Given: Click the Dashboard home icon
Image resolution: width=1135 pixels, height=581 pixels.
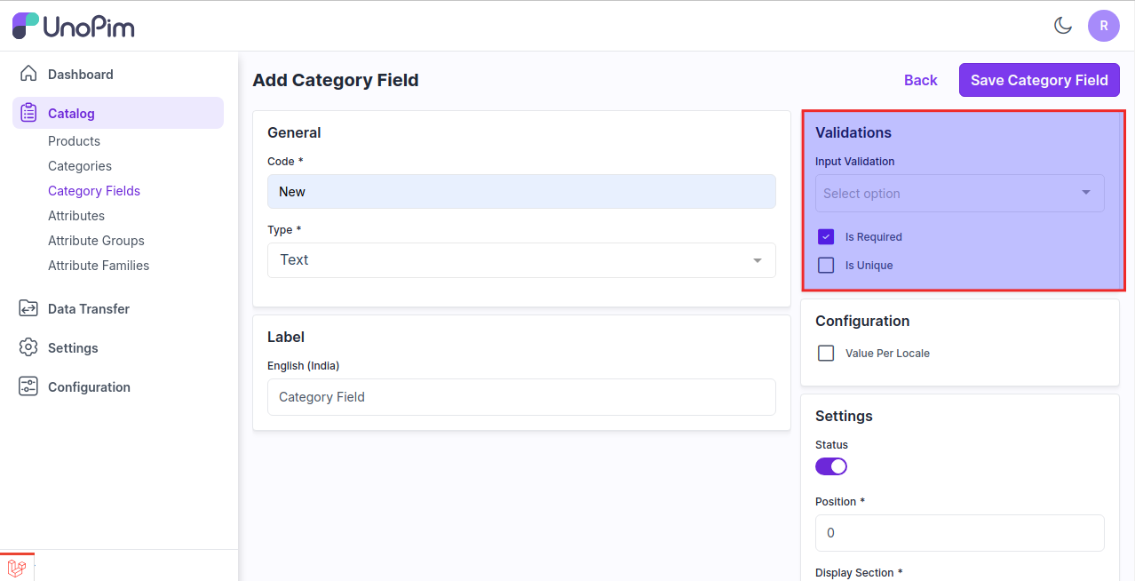Looking at the screenshot, I should pyautogui.click(x=28, y=74).
